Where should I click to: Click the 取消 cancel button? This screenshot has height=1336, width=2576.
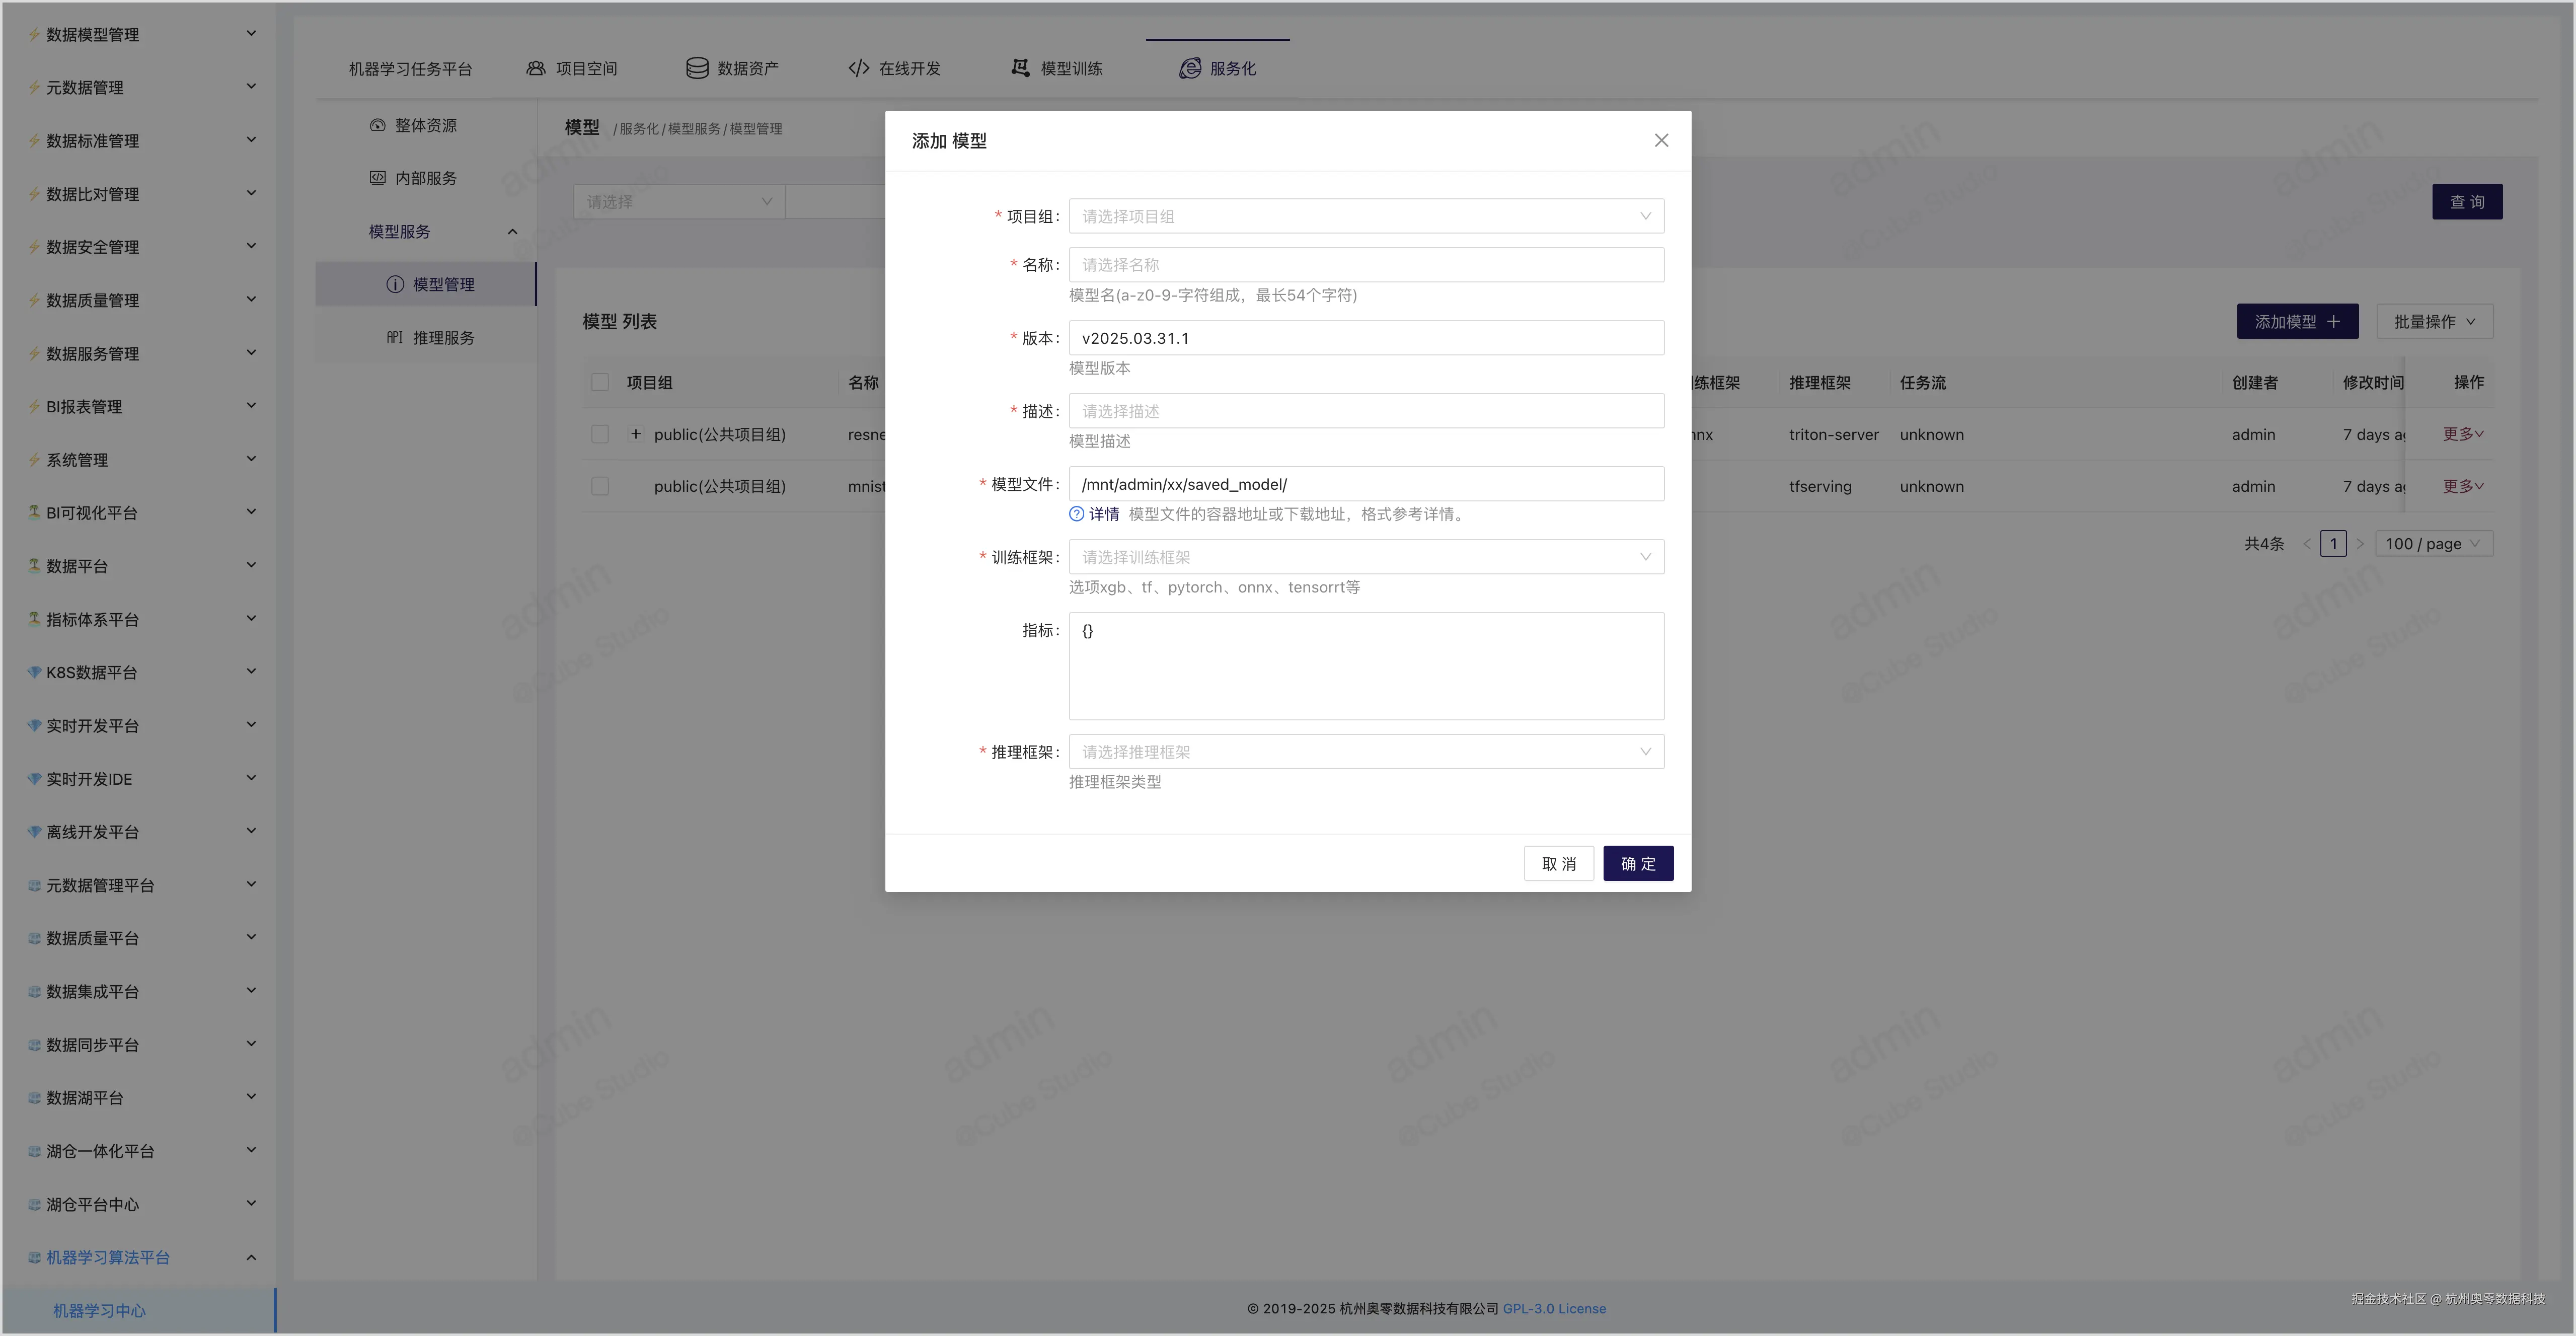tap(1558, 864)
